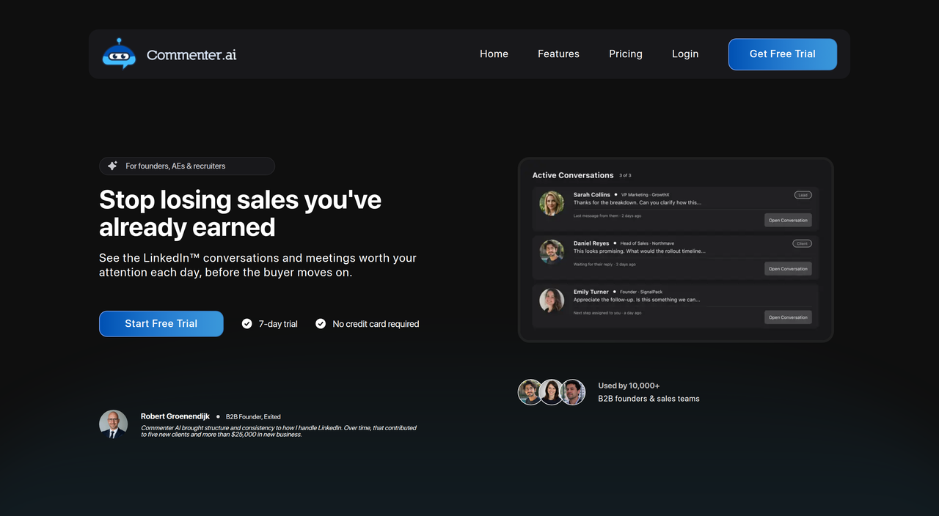Click the Commenter.ai robot logo icon
Screen dimensions: 939x516
pyautogui.click(x=119, y=54)
